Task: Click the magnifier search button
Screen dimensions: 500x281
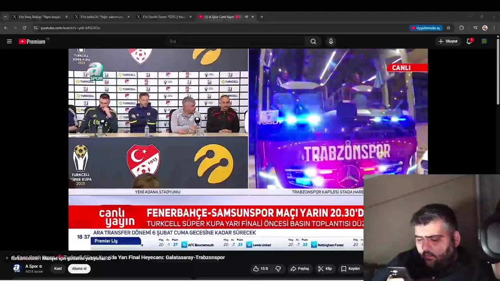Action: coord(313,41)
